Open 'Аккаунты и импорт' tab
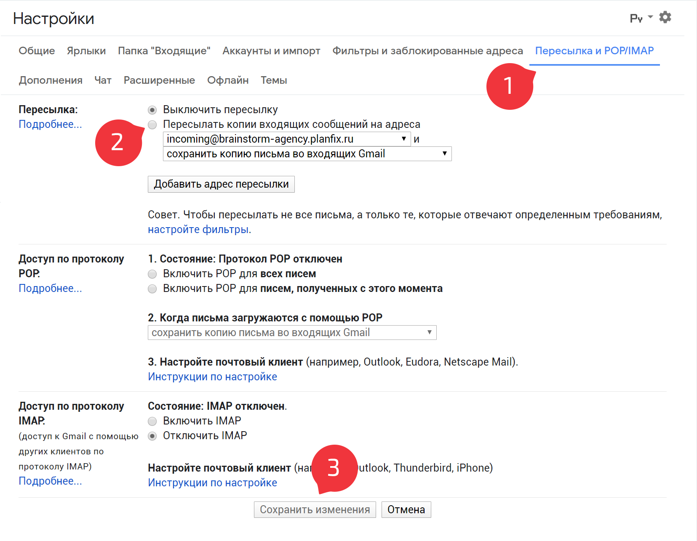This screenshot has width=697, height=541. (x=271, y=51)
